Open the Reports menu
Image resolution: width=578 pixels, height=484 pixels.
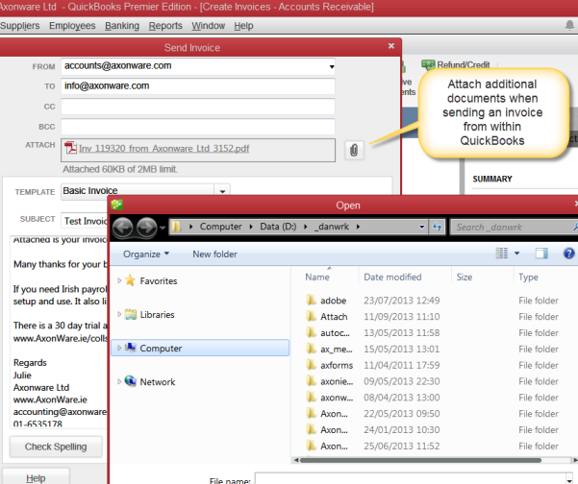click(x=165, y=26)
